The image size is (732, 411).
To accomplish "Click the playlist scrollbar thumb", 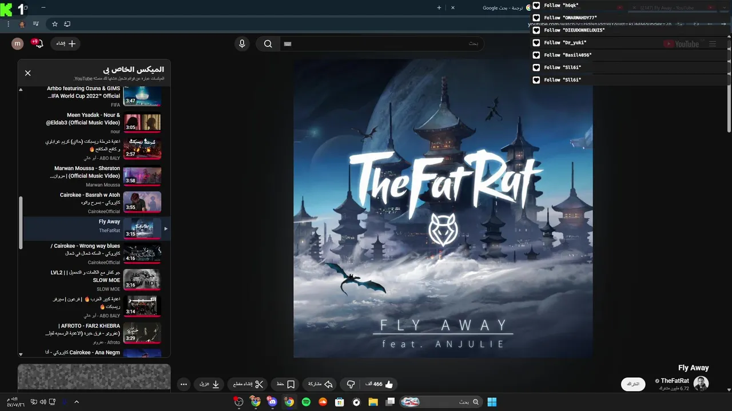I will pyautogui.click(x=21, y=223).
